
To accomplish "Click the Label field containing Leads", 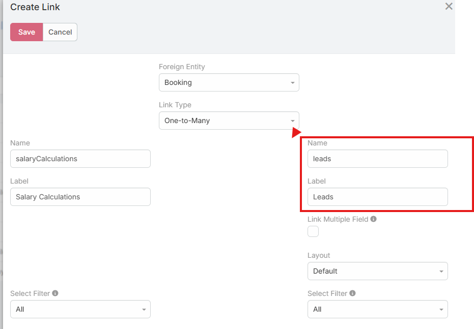I will point(377,197).
